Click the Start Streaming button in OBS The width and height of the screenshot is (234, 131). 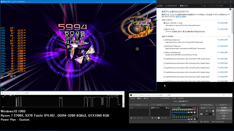tap(224, 108)
